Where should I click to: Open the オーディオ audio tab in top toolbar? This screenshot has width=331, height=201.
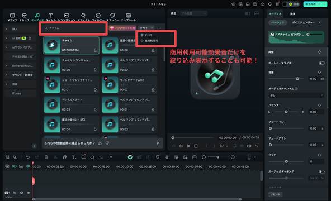(x=37, y=17)
